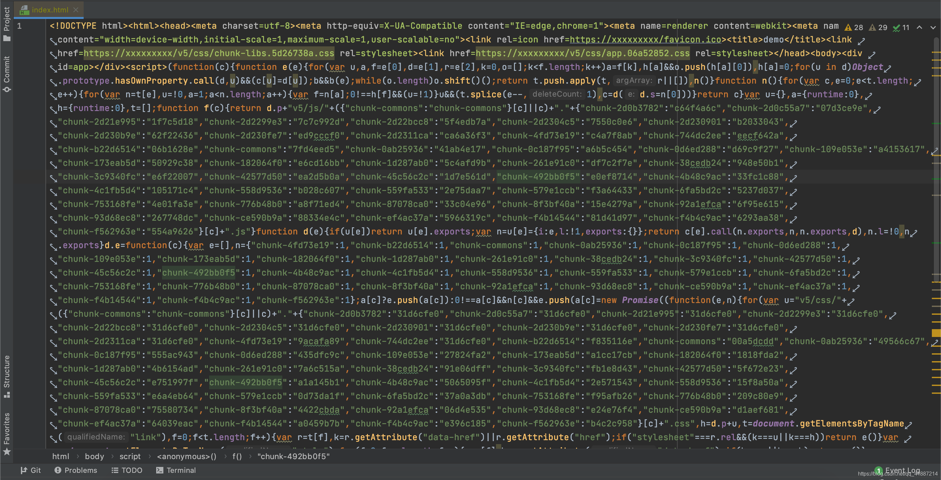Image resolution: width=941 pixels, height=480 pixels.
Task: Switch to the index.html tab
Action: coord(49,10)
